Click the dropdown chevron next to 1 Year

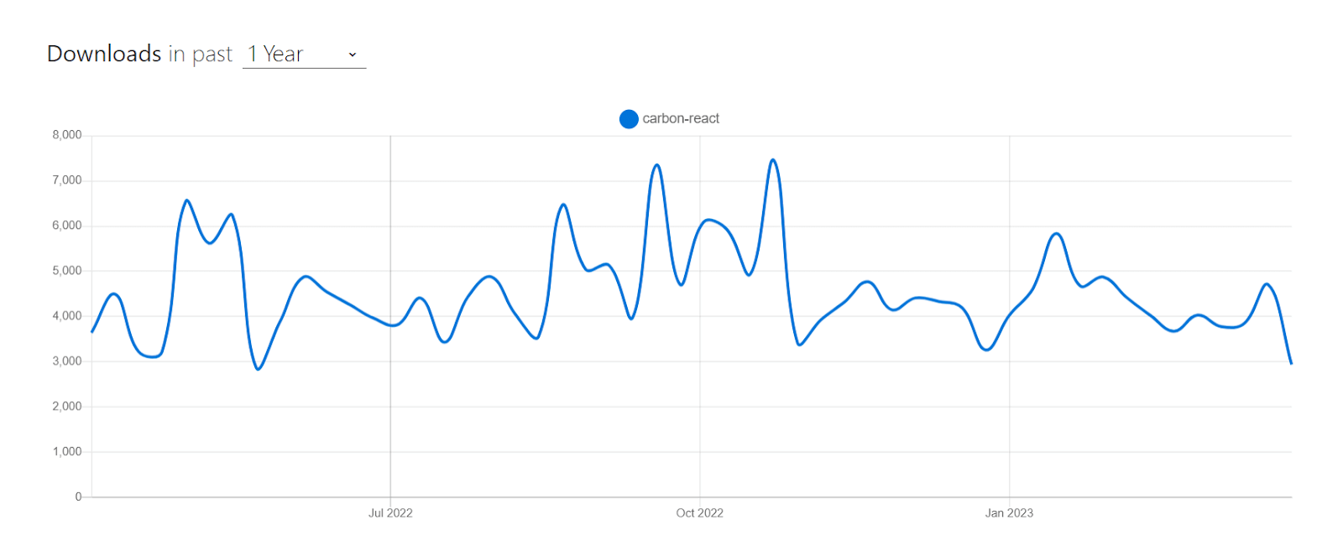tap(352, 55)
